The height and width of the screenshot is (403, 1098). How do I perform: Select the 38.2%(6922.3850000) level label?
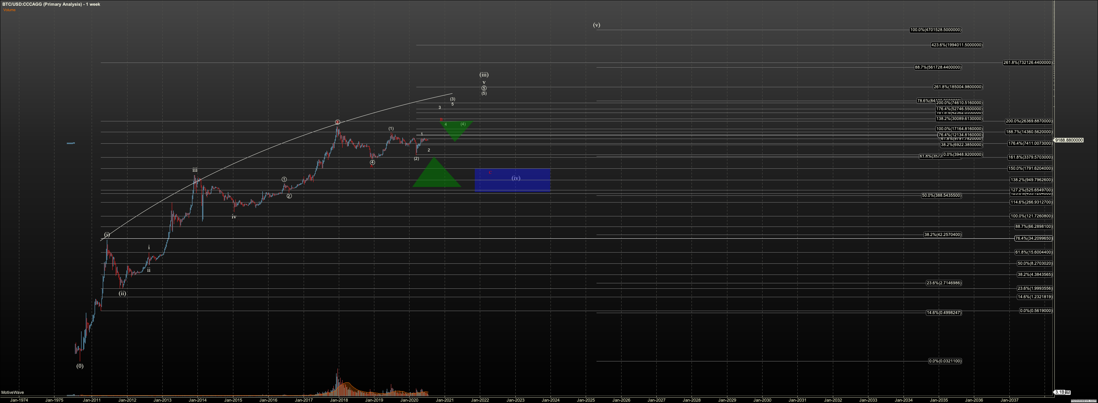click(x=962, y=145)
